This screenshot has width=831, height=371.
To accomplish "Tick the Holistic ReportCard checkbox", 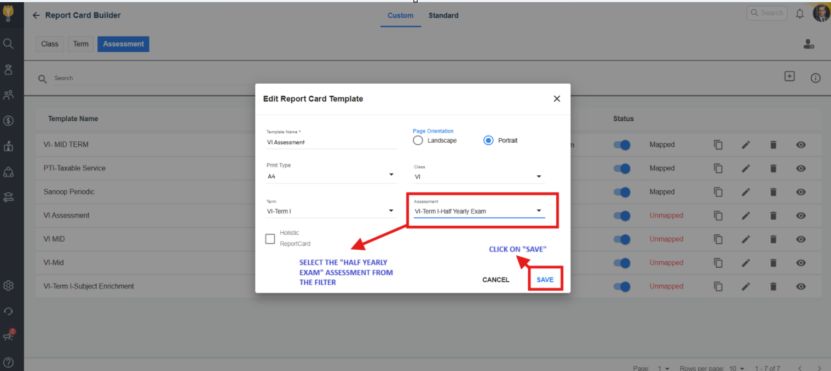I will click(x=270, y=239).
